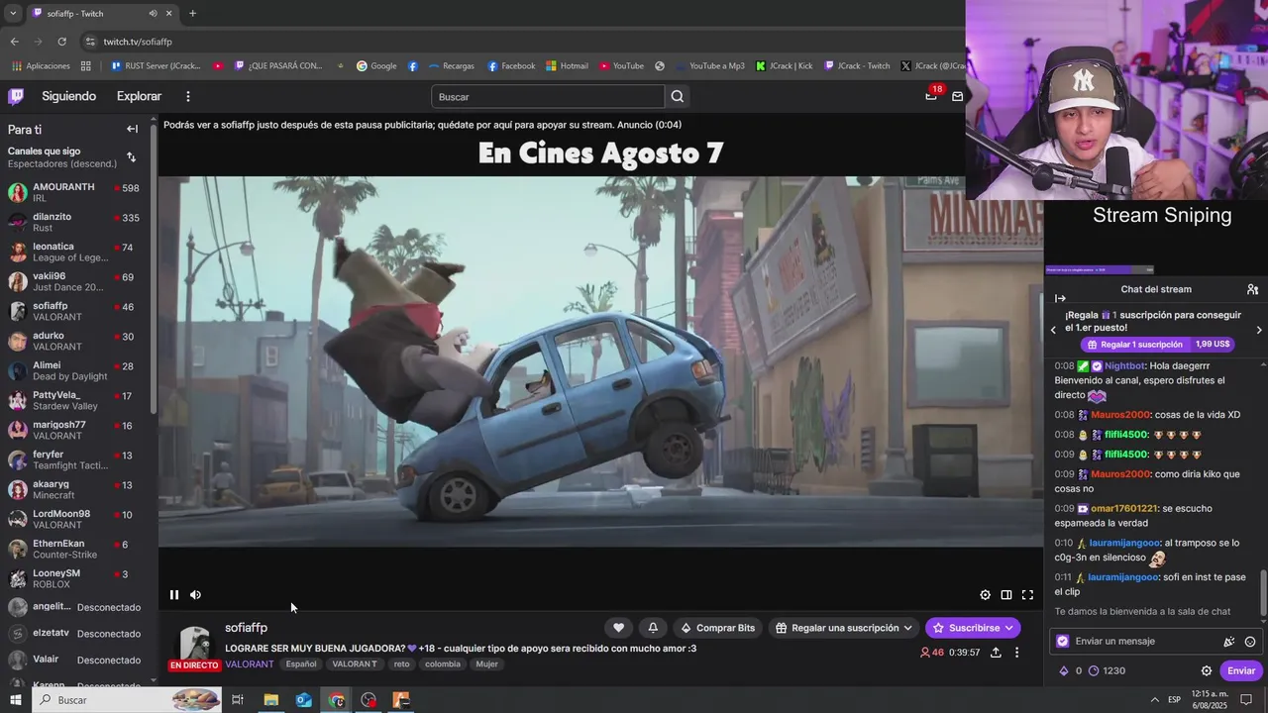Click the Twitch home logo

[x=16, y=96]
